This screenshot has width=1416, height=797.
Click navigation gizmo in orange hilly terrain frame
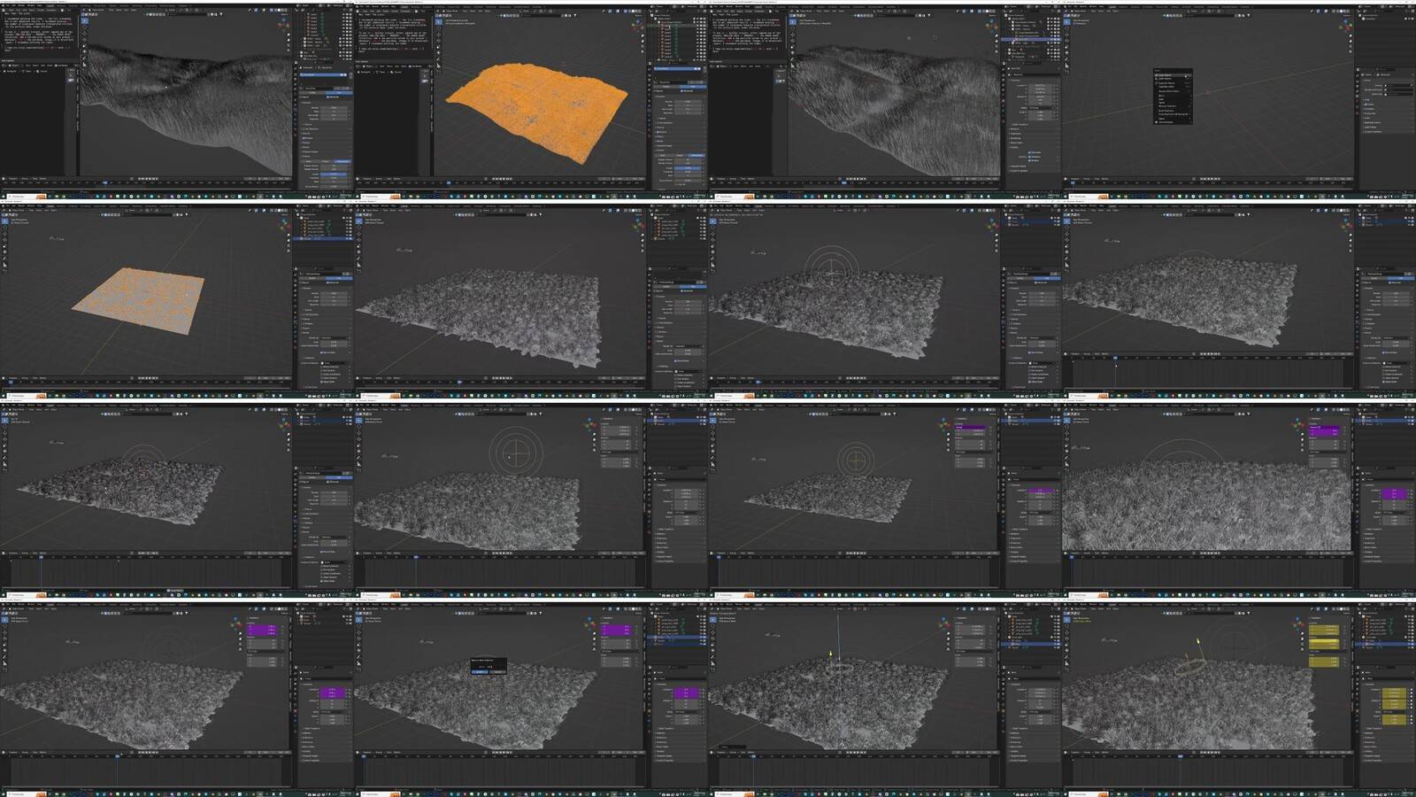click(x=636, y=23)
